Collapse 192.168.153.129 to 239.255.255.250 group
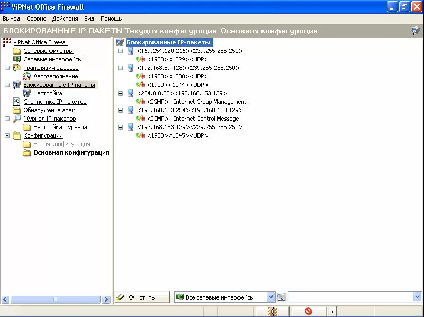The image size is (424, 317). click(x=121, y=127)
